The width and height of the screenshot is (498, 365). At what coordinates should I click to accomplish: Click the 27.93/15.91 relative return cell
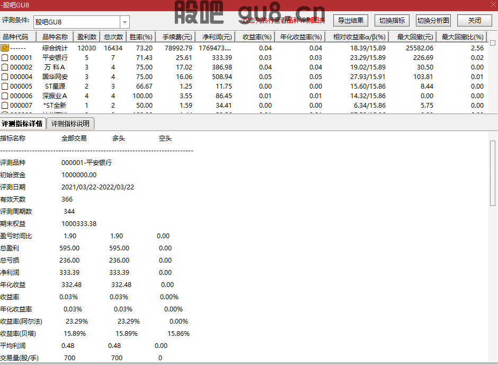click(368, 76)
